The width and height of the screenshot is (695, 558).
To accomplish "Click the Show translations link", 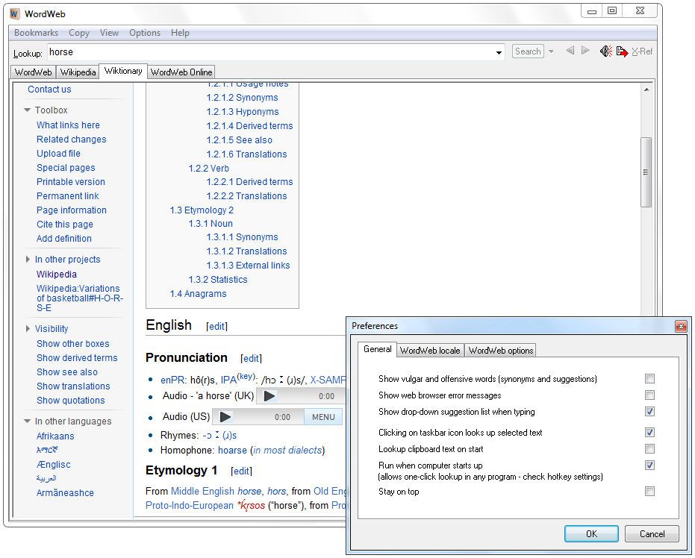I will pos(73,386).
